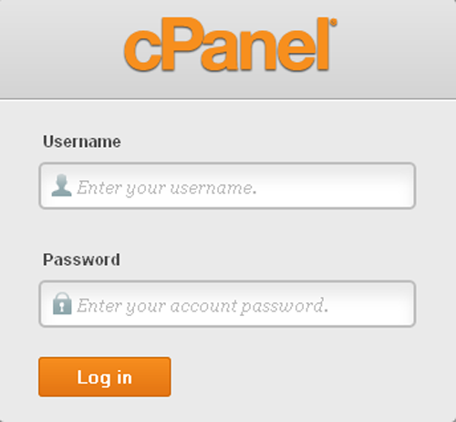Viewport: 456px width, 422px height.
Task: Select the Password label text
Action: pos(81,259)
